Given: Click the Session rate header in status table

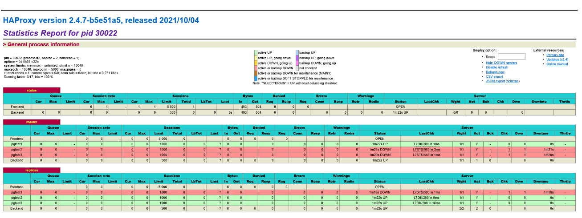Looking at the screenshot, I should (104, 96).
